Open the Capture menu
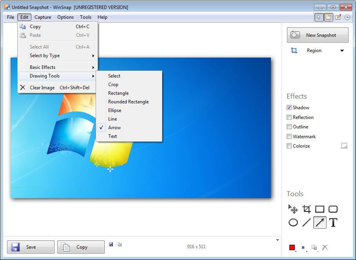Screen dimensions: 356x260 (x=43, y=17)
